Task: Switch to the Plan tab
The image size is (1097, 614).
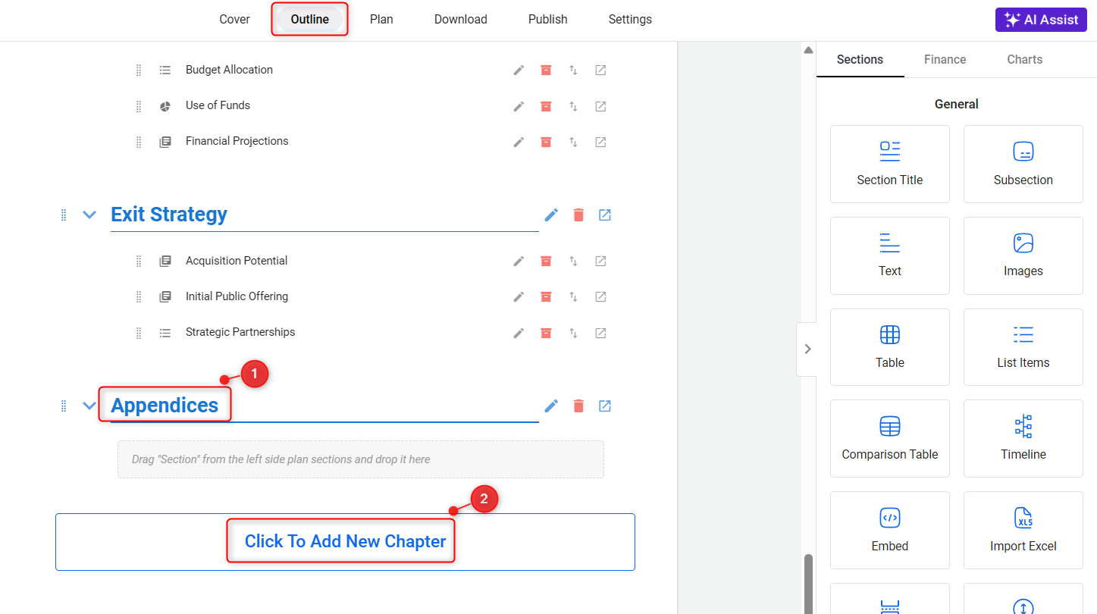Action: [381, 20]
